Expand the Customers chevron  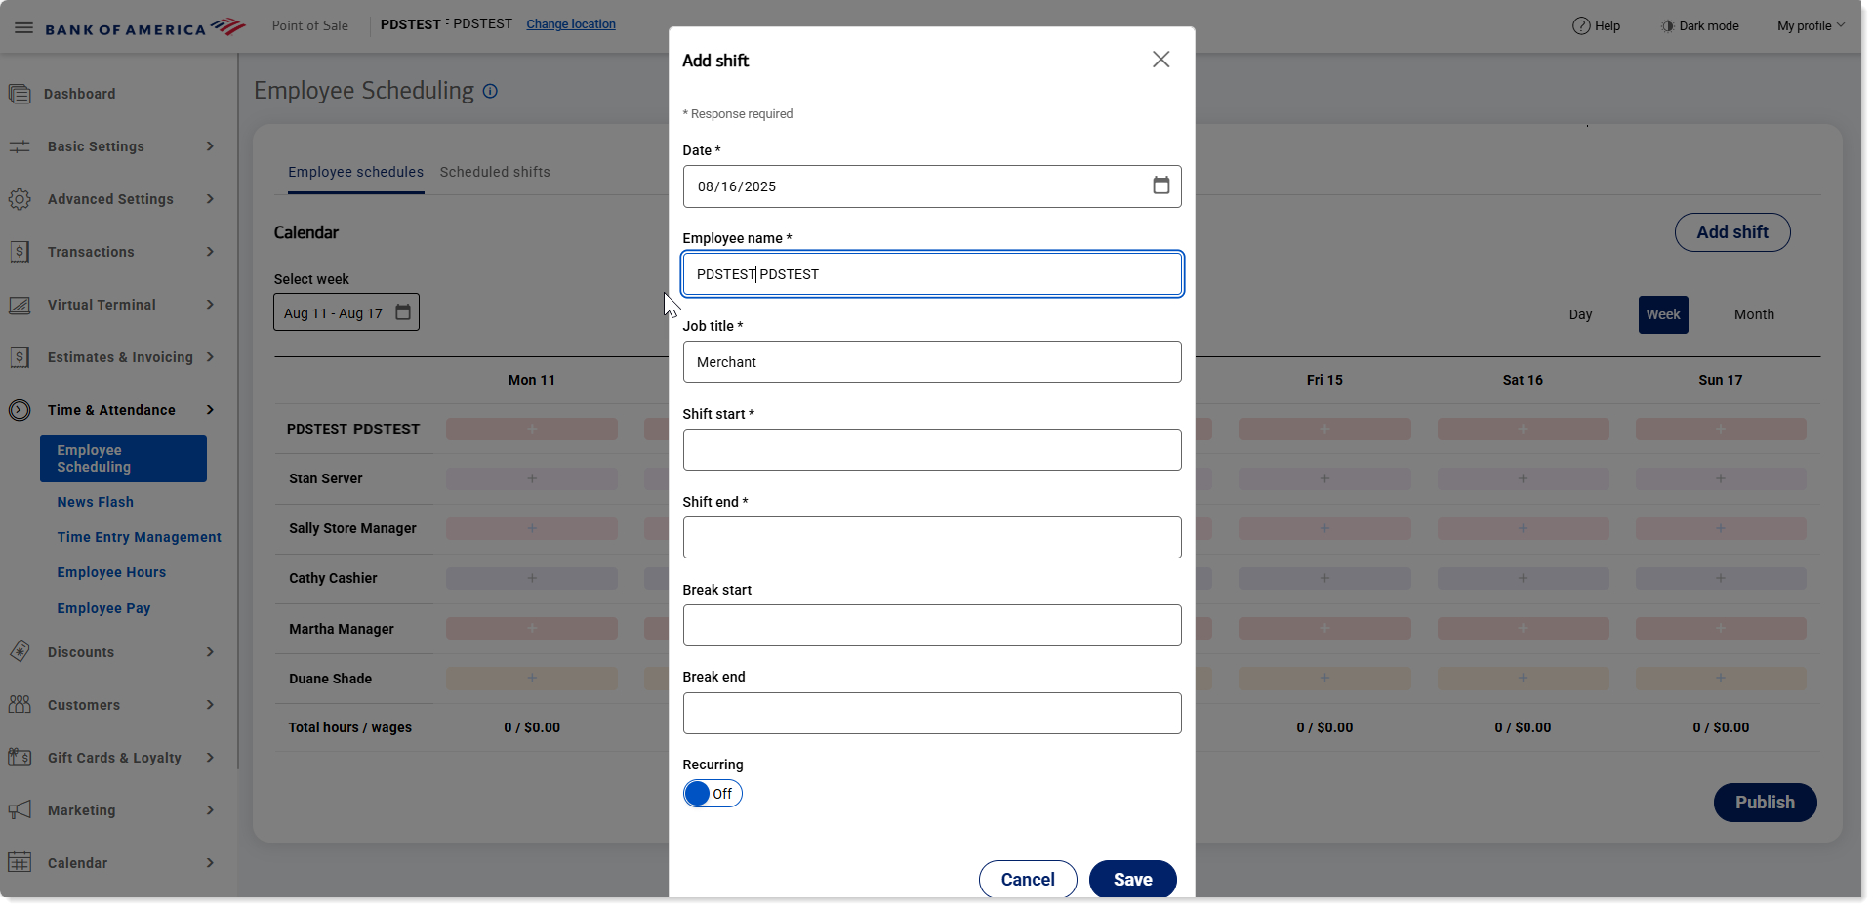pos(210,705)
